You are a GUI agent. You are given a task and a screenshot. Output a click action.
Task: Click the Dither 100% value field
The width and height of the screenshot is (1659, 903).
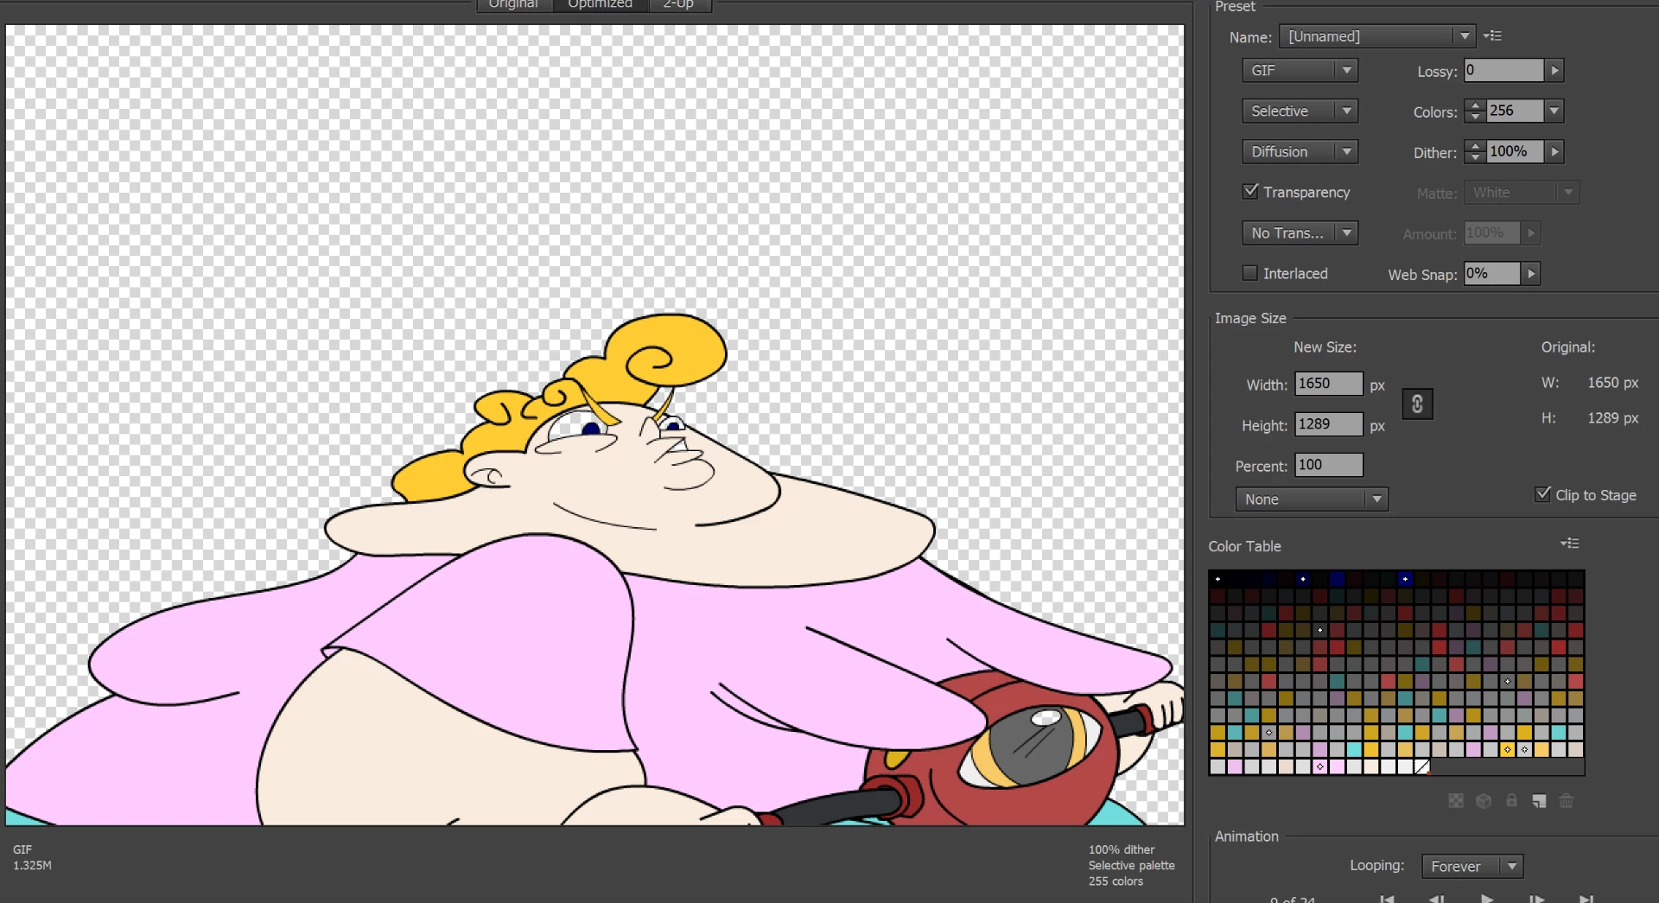[x=1515, y=152]
